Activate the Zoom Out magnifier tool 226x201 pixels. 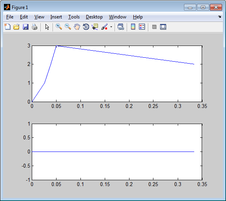click(68, 27)
